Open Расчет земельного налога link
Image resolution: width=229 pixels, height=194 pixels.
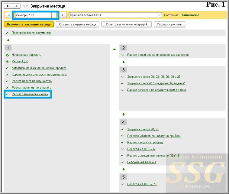click(30, 94)
